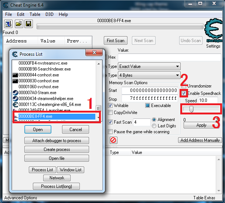The height and width of the screenshot is (203, 225).
Task: Select 00000BE8-FF4.exe in process list
Action: [x=57, y=116]
